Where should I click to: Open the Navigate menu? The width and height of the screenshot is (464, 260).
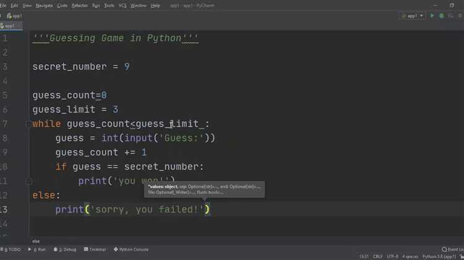pyautogui.click(x=44, y=6)
